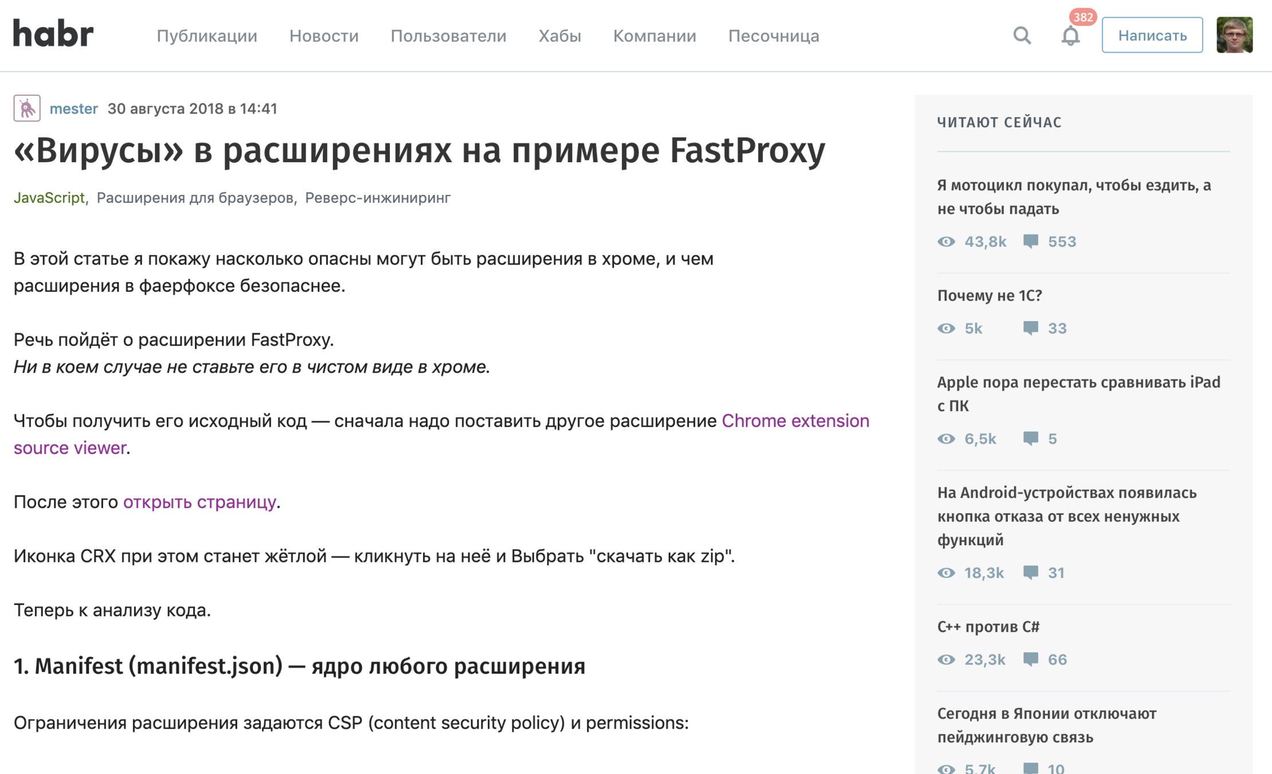The image size is (1272, 774).
Task: Click views eye icon for Почему не 1С
Action: click(946, 329)
